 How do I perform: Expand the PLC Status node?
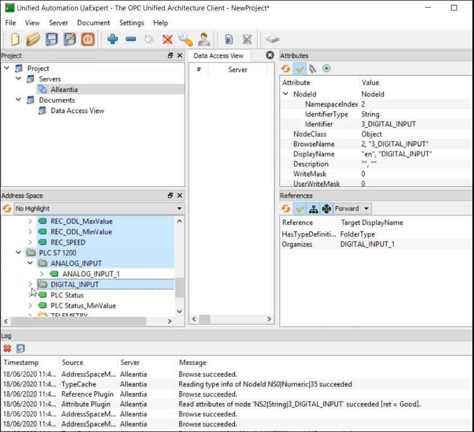tap(30, 295)
